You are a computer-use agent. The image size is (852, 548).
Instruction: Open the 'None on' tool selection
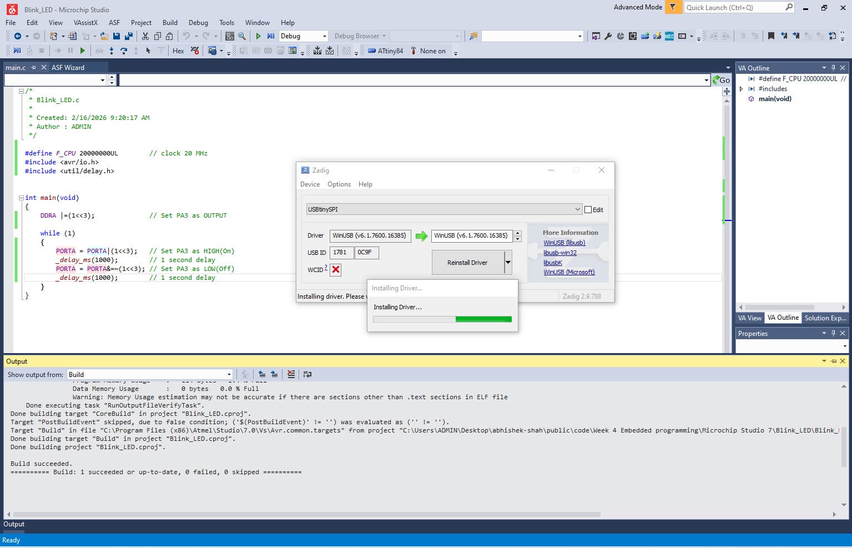428,51
